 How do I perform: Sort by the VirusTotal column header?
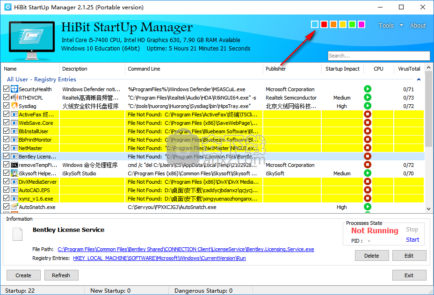(x=409, y=69)
